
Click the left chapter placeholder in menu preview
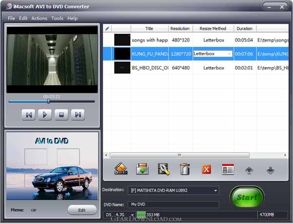tap(36, 157)
